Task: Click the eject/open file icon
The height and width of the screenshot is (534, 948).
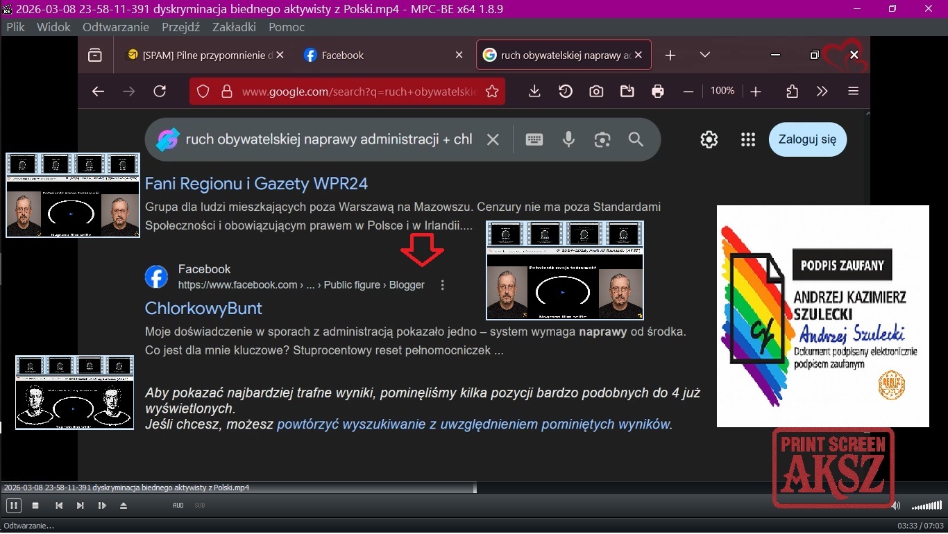Action: (x=124, y=506)
